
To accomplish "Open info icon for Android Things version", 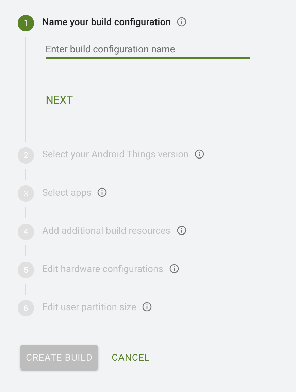I will click(x=199, y=154).
